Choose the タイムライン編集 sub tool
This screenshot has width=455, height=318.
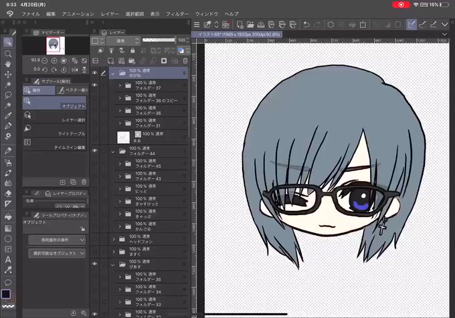pyautogui.click(x=54, y=144)
